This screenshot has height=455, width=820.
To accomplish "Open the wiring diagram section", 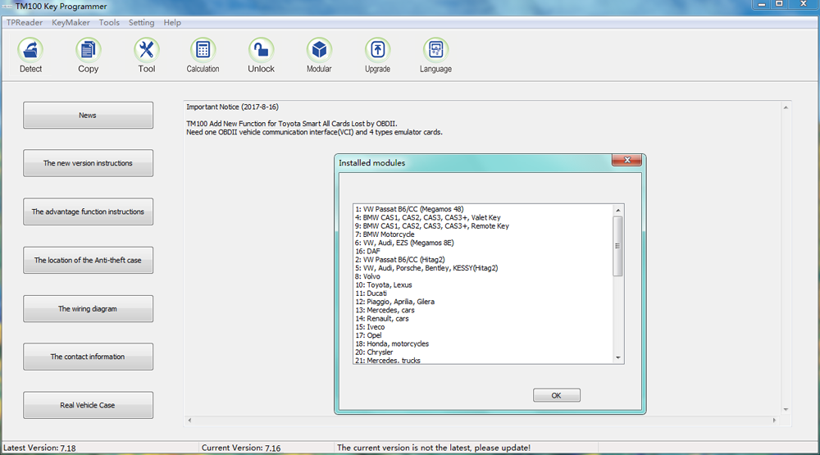I will [88, 309].
